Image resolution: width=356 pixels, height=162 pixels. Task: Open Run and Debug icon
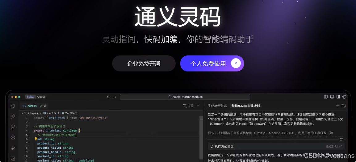pos(13,148)
